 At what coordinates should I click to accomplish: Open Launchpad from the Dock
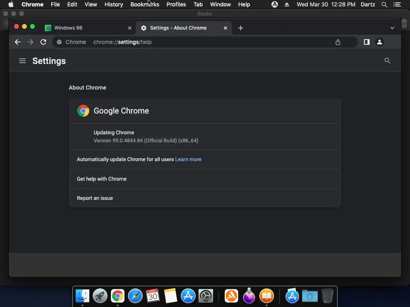click(x=100, y=296)
